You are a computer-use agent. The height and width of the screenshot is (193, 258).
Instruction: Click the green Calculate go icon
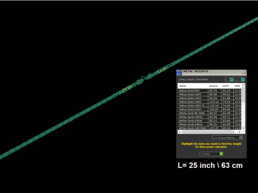[221, 154]
